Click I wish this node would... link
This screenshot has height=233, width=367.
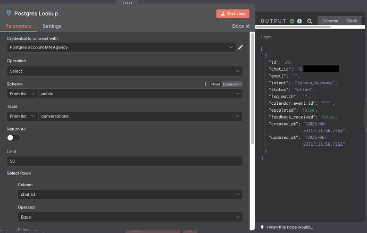[289, 227]
